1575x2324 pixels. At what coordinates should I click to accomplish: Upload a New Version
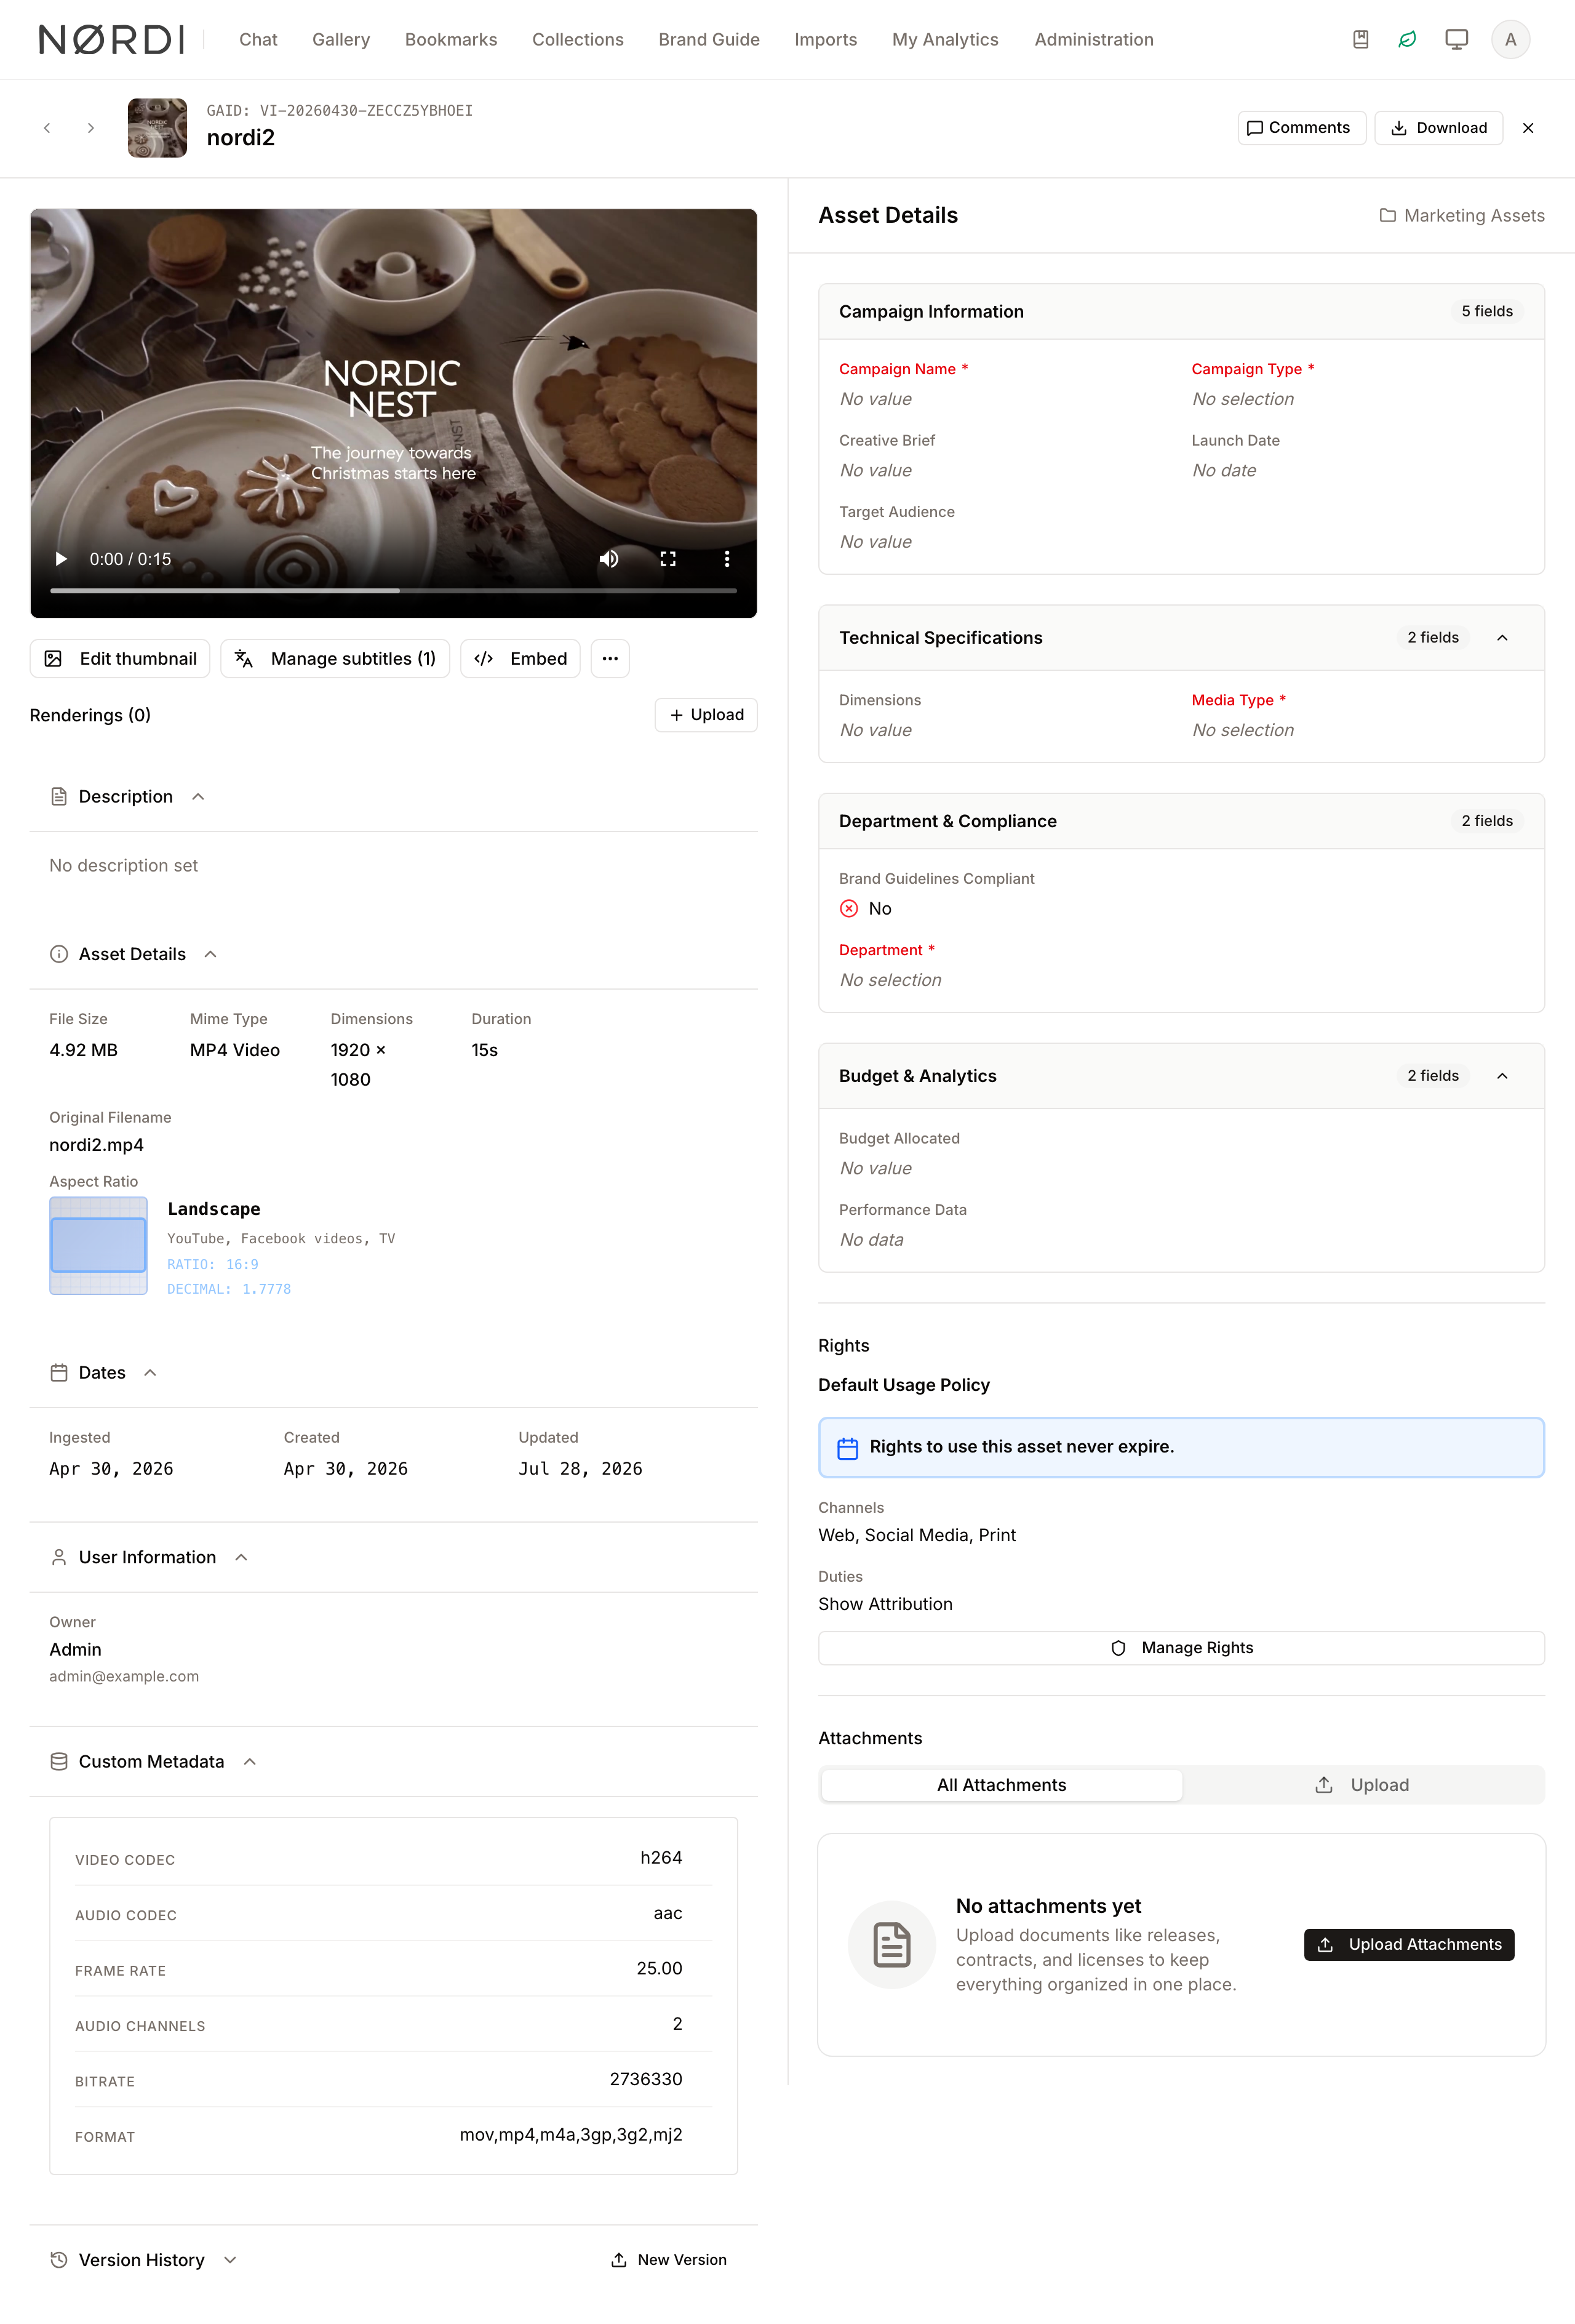(x=669, y=2260)
